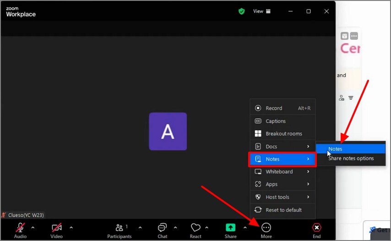Viewport: 391px width, 241px height.
Task: Select Record in the More menu
Action: [283, 108]
